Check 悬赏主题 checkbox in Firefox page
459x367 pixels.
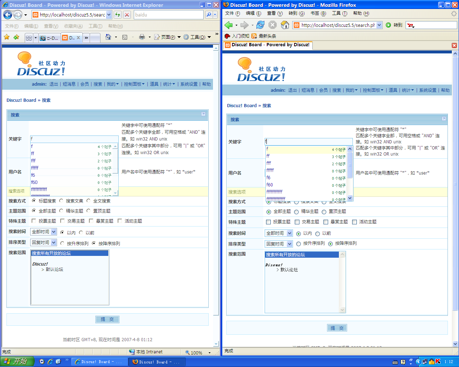[326, 222]
